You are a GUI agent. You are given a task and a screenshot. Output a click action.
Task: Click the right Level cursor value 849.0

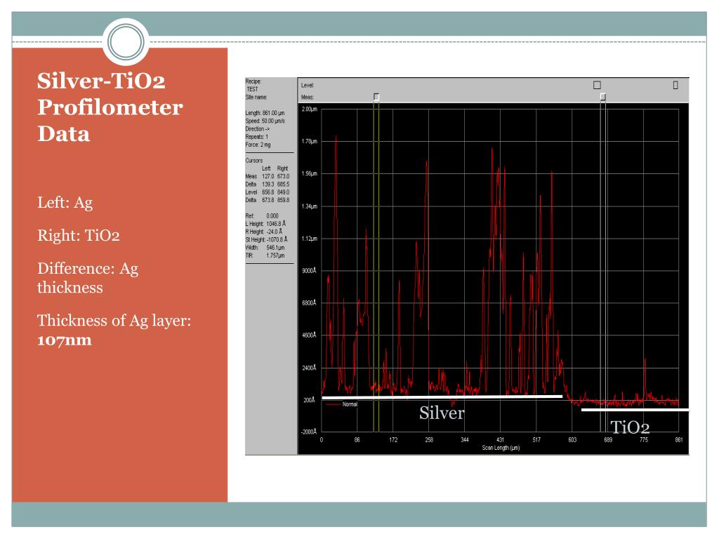coord(283,192)
